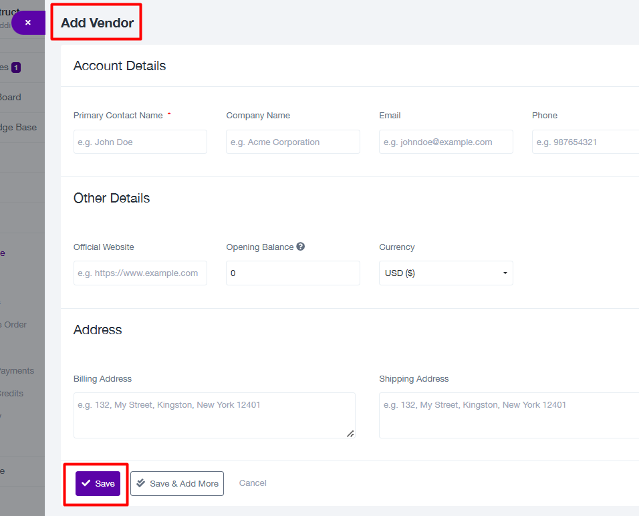The image size is (639, 516).
Task: Open the Credits item in sidebar
Action: coord(12,393)
